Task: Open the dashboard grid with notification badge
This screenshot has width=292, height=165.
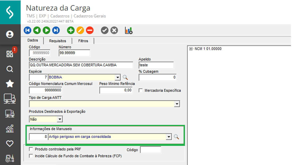Action: (10, 54)
